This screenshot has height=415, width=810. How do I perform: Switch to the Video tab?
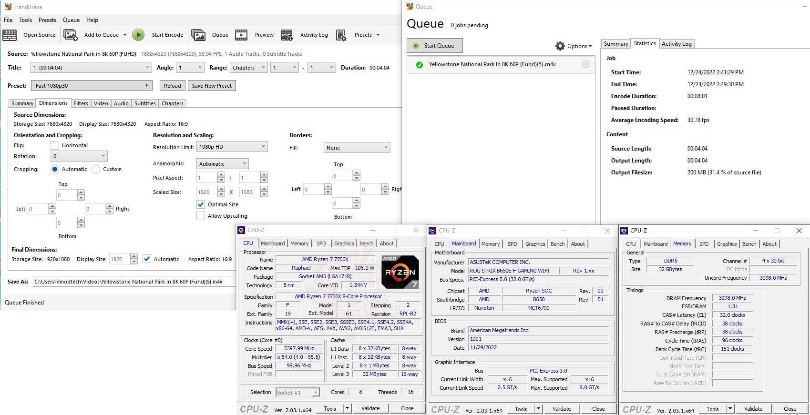101,103
